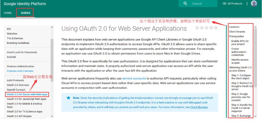The width and height of the screenshot is (262, 123).
Task: Click the left sidebar scrollbar thumb
Action: pyautogui.click(x=52, y=60)
